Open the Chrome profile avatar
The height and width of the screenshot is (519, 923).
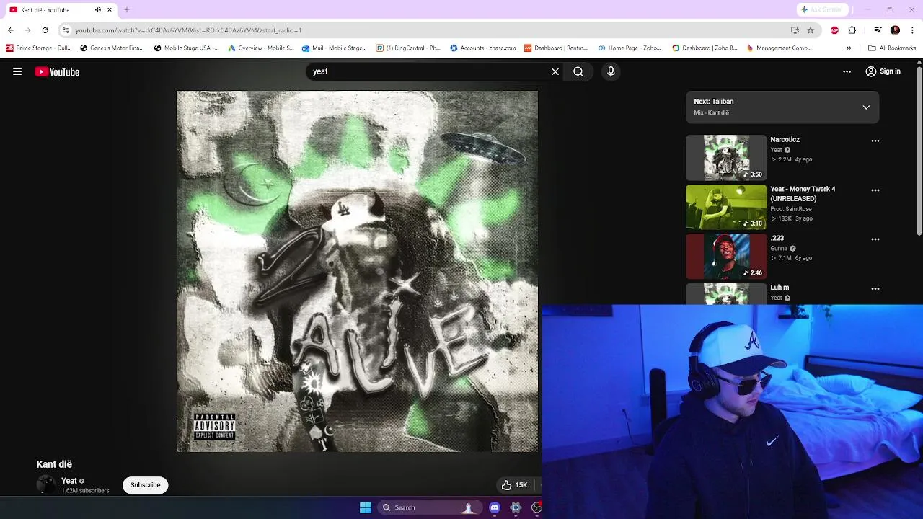[x=895, y=30]
